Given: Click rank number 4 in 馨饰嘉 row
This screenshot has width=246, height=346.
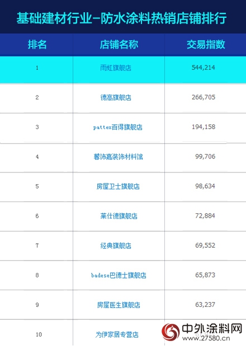Looking at the screenshot, I should [x=37, y=157].
